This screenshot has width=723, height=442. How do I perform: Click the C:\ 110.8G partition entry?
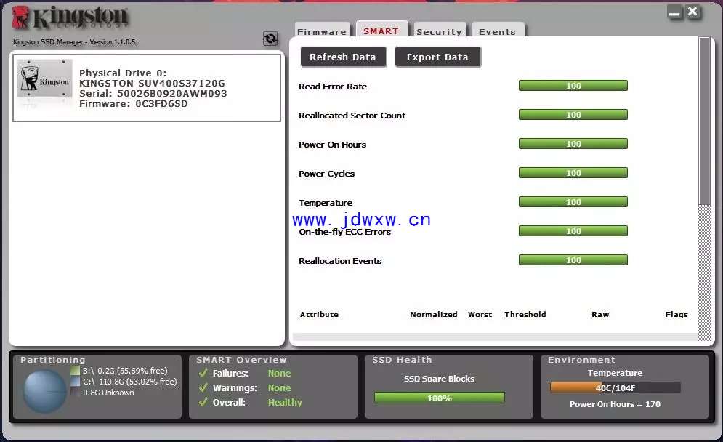[129, 382]
